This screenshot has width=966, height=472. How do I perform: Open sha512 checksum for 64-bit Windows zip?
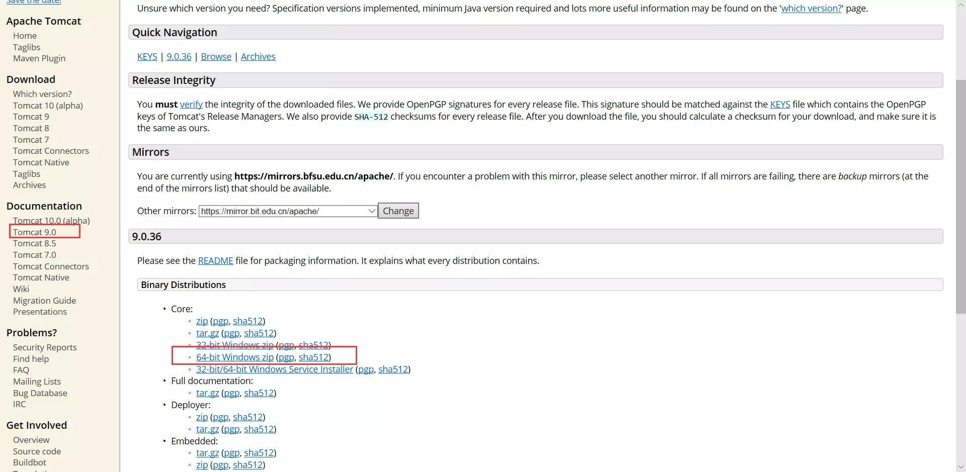click(x=314, y=357)
